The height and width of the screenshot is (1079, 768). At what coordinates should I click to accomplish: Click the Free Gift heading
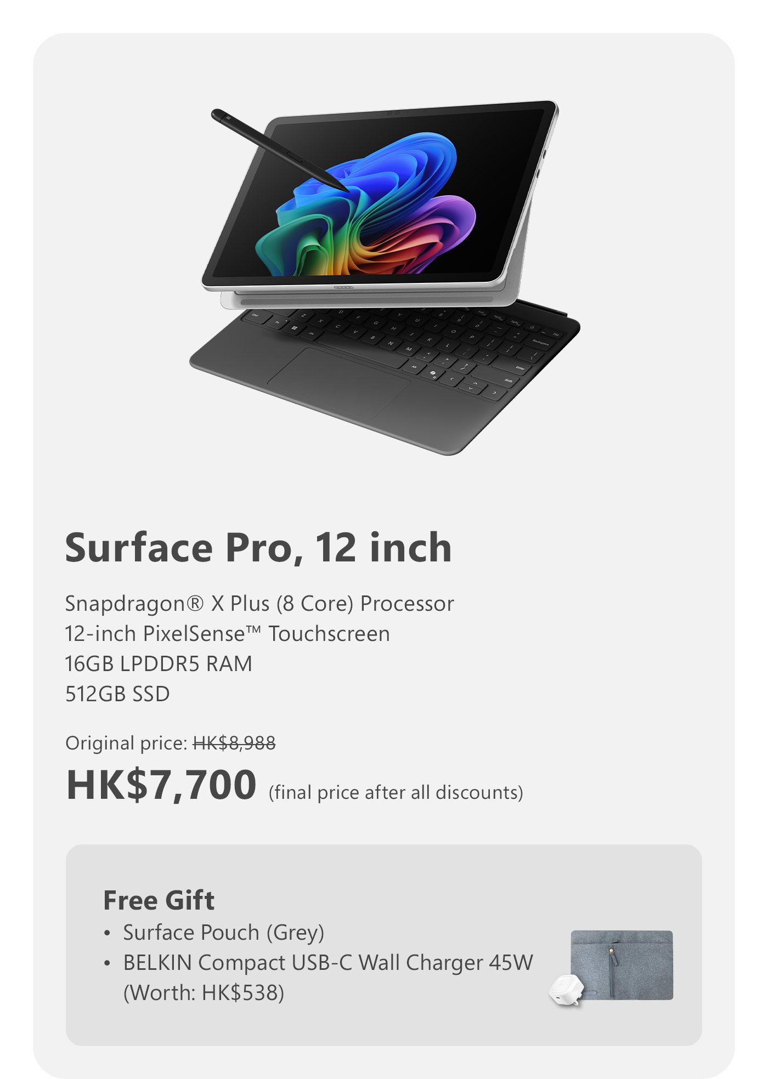[x=159, y=900]
